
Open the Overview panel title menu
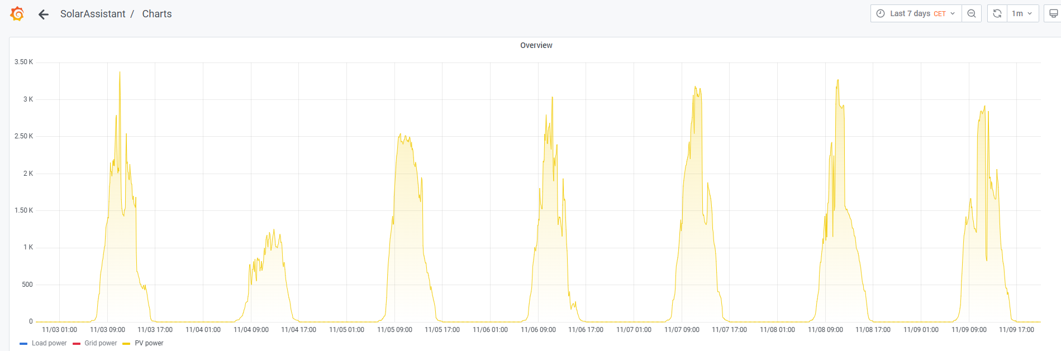pos(536,45)
